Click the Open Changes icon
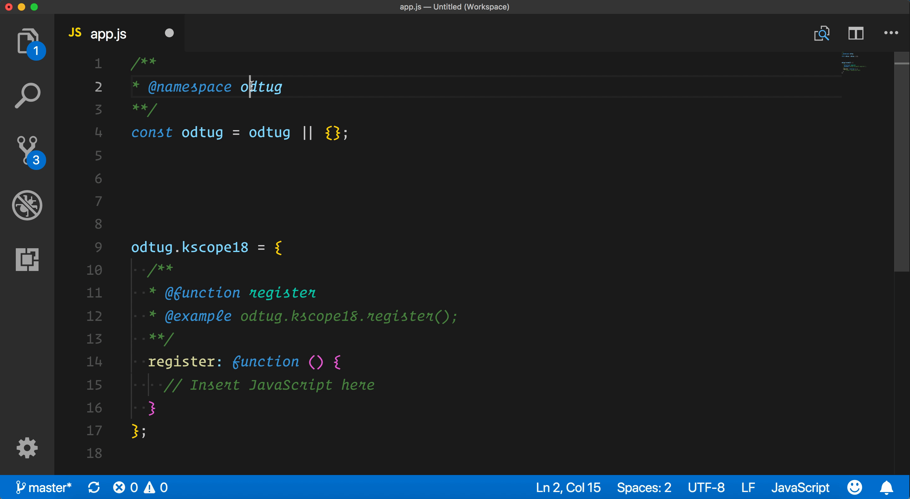 [822, 33]
